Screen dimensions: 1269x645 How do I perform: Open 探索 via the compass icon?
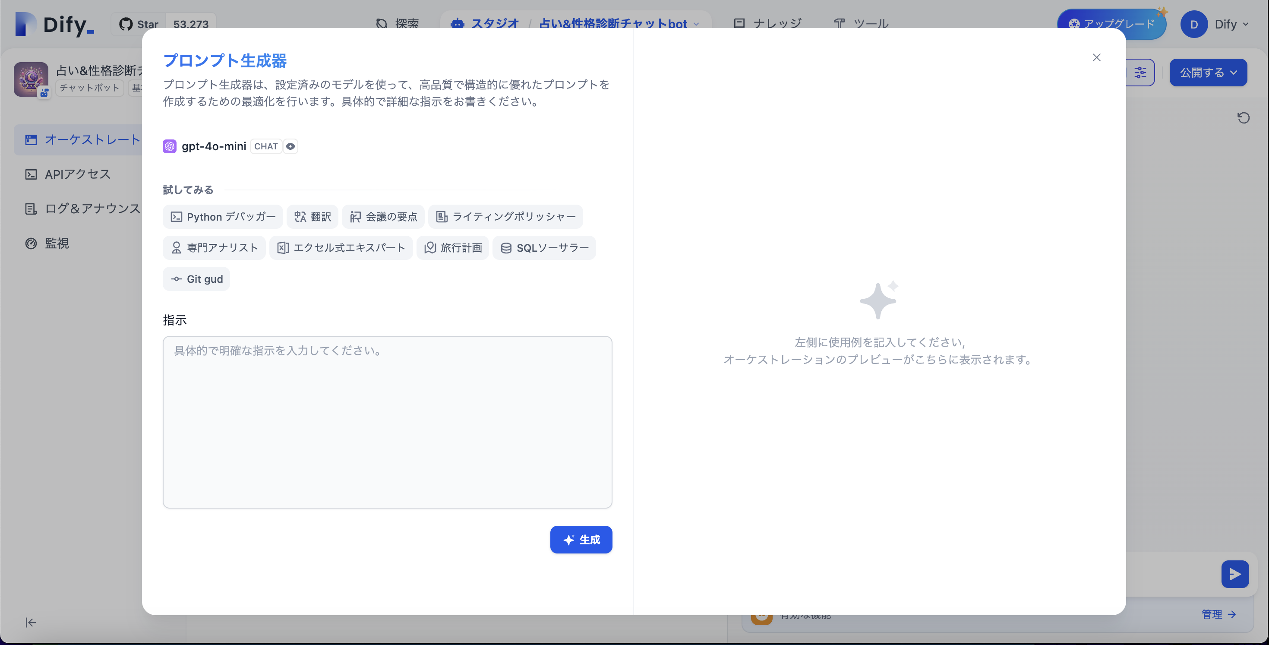click(382, 23)
